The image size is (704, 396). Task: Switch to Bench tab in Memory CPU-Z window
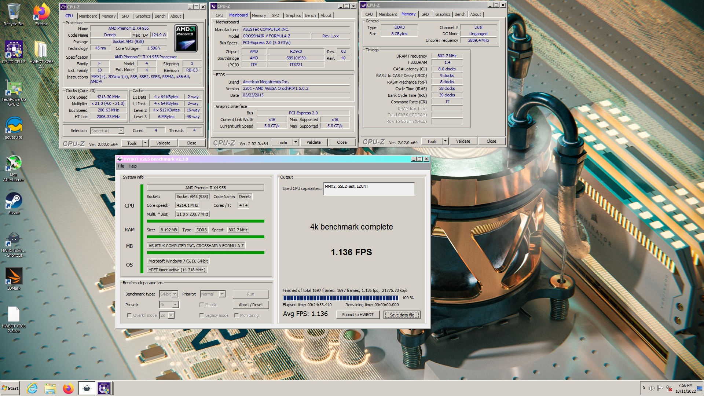coord(460,14)
